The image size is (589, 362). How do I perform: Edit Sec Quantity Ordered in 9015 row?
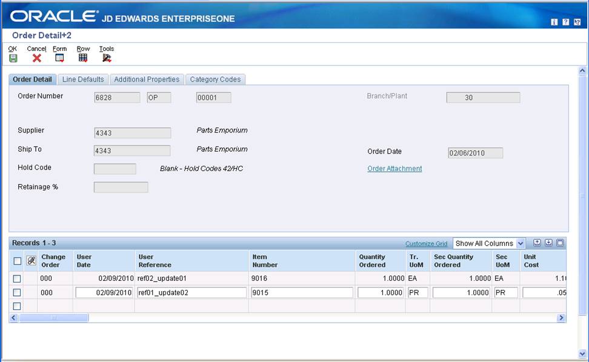(x=461, y=292)
